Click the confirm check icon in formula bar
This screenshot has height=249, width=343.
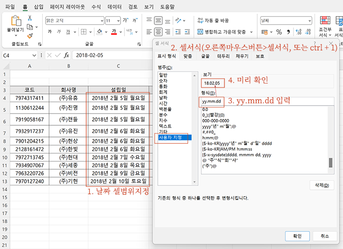pyautogui.click(x=58, y=55)
